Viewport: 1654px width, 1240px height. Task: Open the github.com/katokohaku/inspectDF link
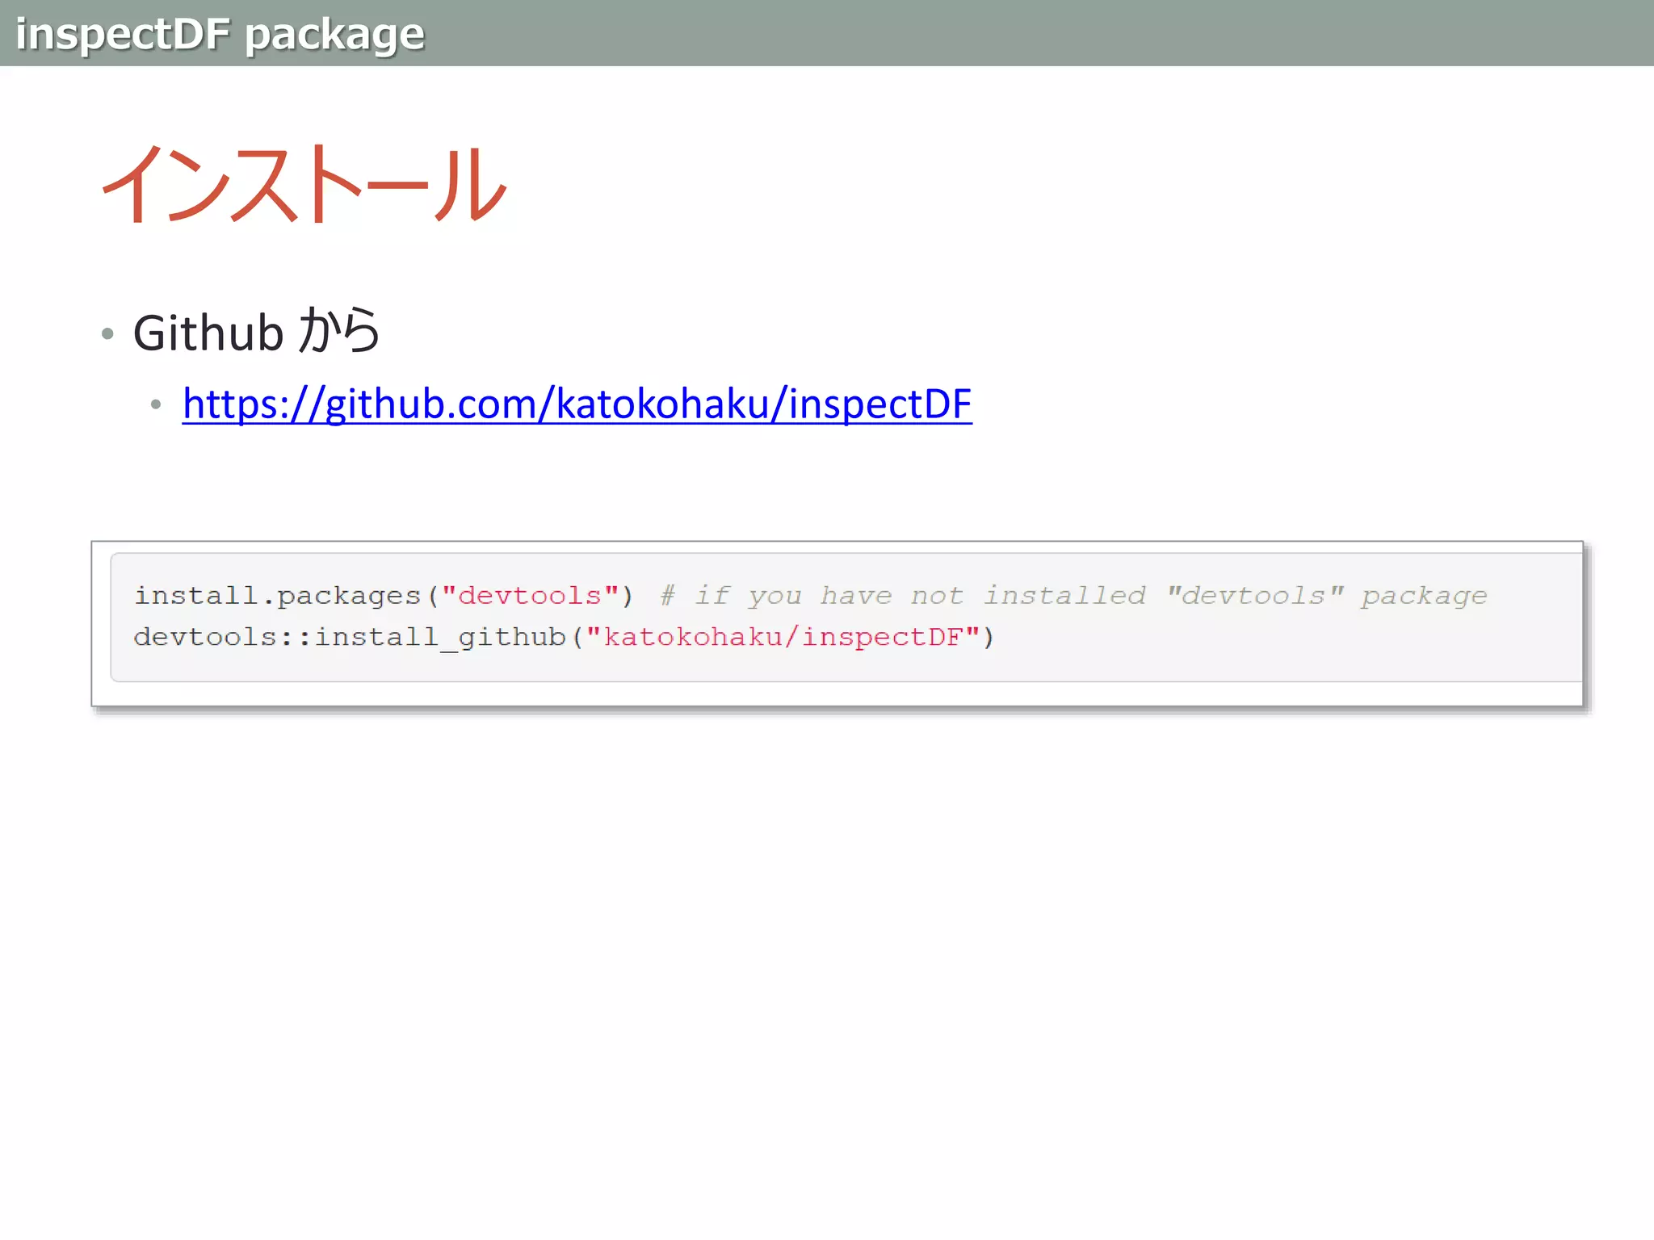point(577,404)
